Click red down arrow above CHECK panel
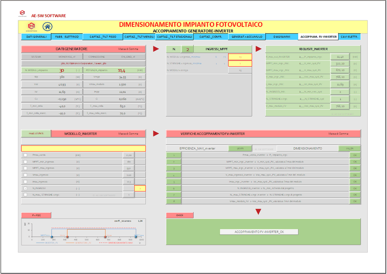The width and height of the screenshot is (387, 274). tap(259, 212)
